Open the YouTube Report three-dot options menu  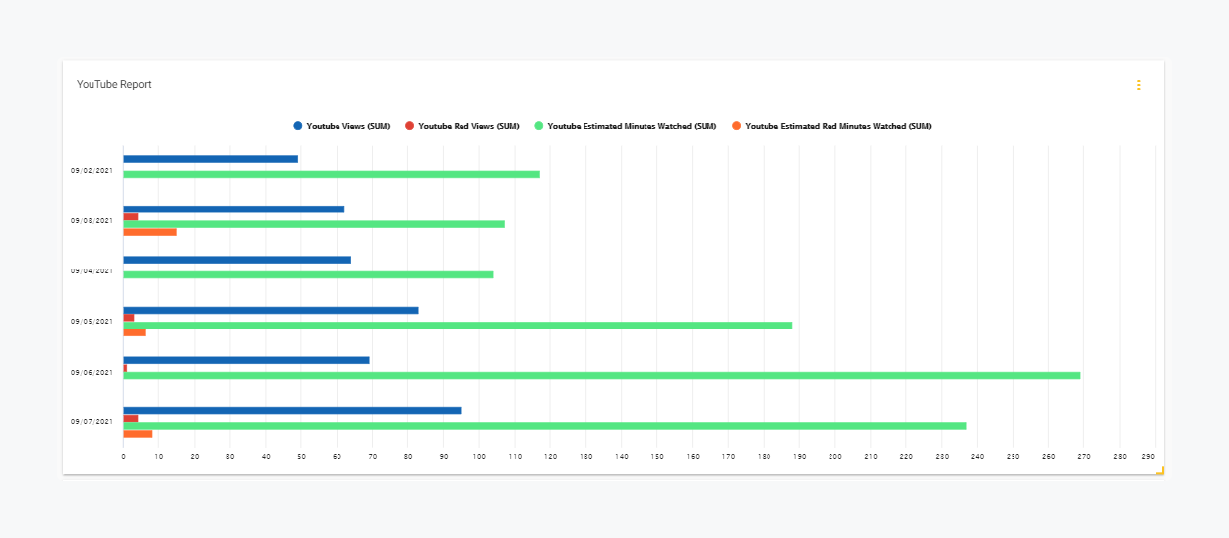(1138, 85)
